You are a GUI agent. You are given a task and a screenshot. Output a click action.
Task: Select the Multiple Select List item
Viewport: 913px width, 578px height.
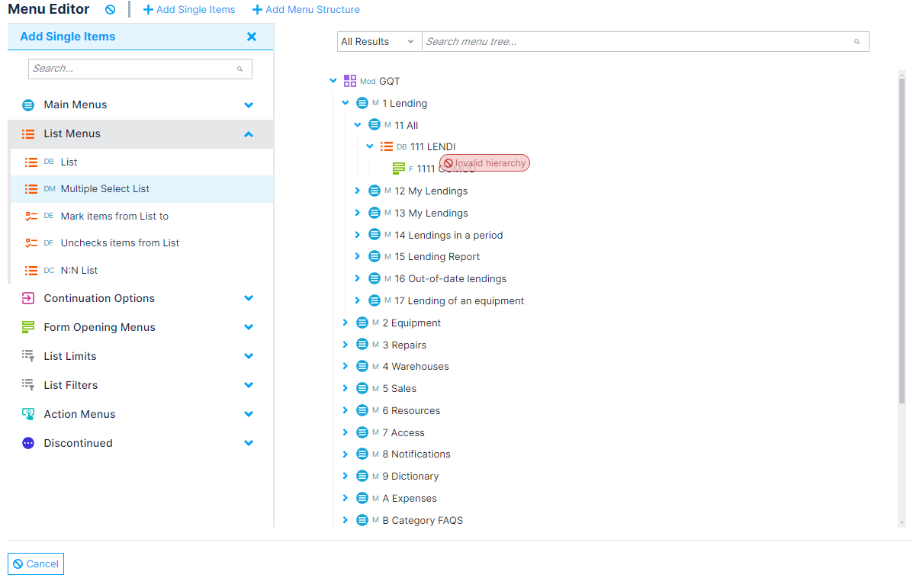[x=142, y=189]
